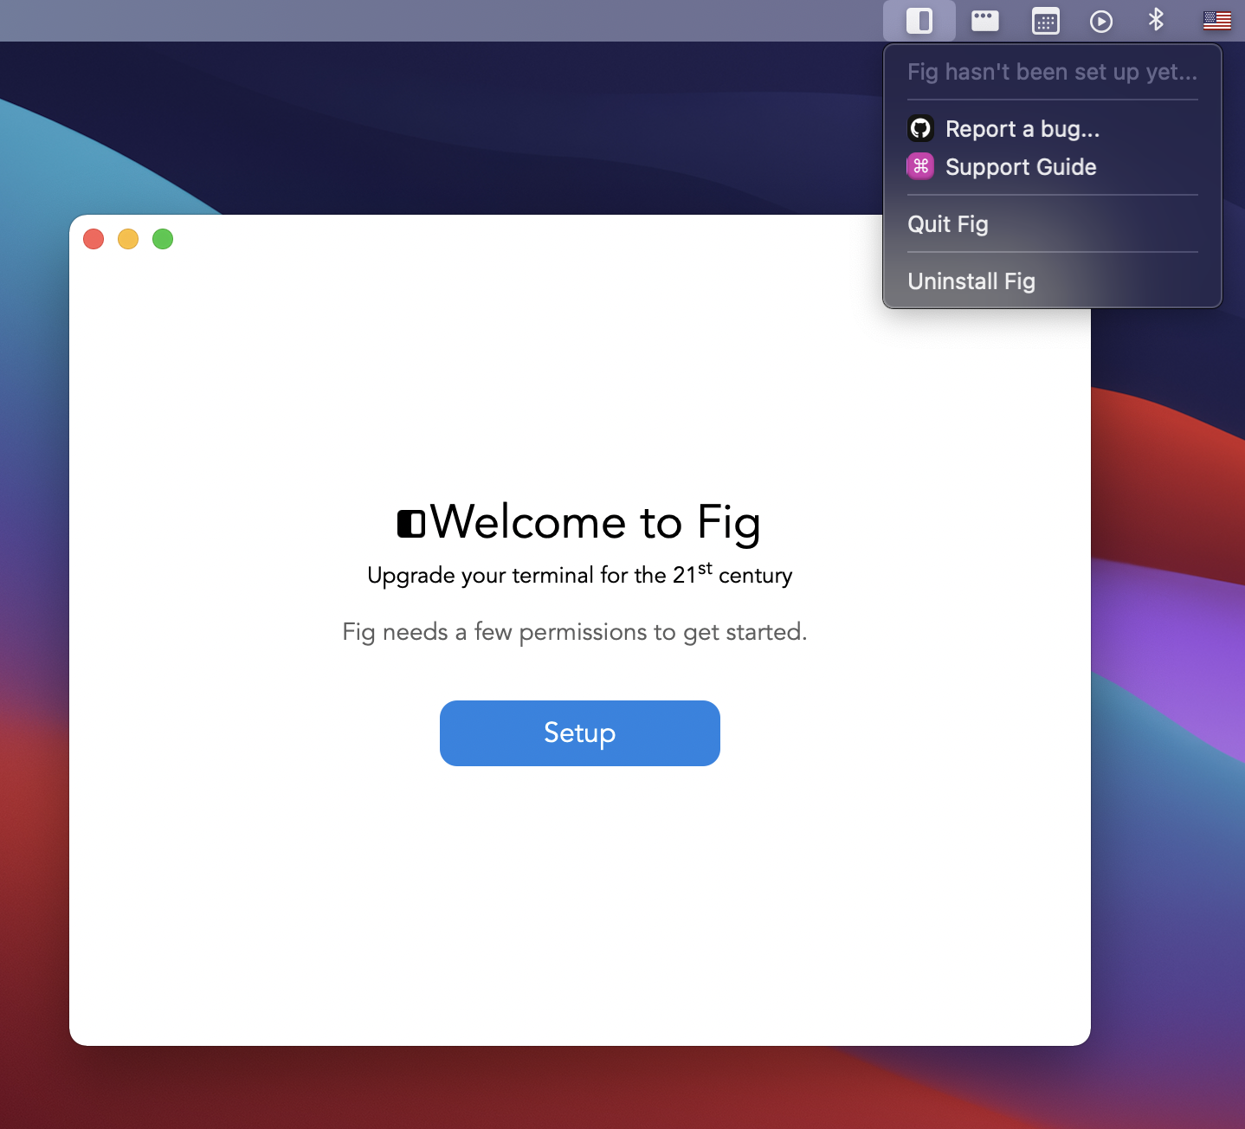Toggle fullscreen with the green zoom button
1245x1129 pixels.
pos(163,239)
